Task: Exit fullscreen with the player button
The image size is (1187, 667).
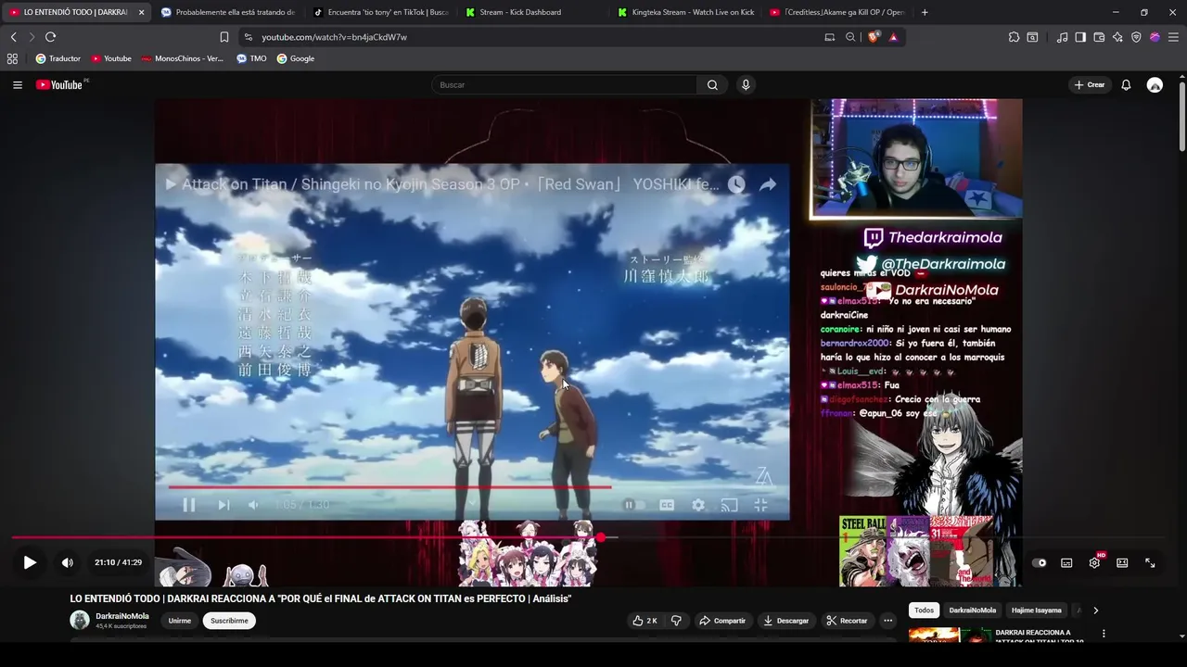Action: pos(1150,562)
